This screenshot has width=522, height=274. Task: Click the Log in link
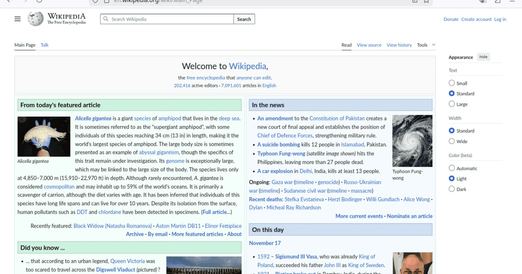500,19
